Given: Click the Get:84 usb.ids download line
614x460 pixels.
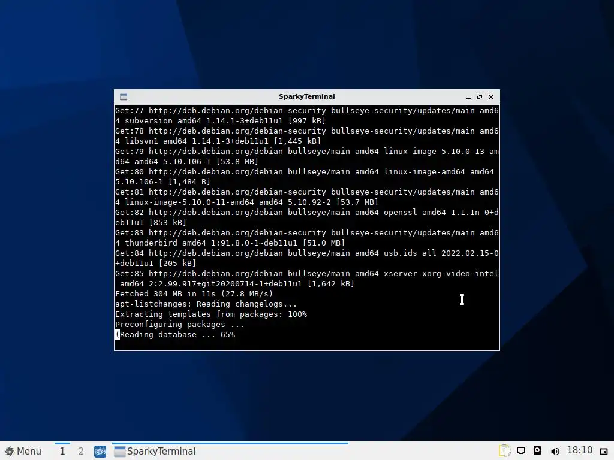Looking at the screenshot, I should click(x=306, y=258).
